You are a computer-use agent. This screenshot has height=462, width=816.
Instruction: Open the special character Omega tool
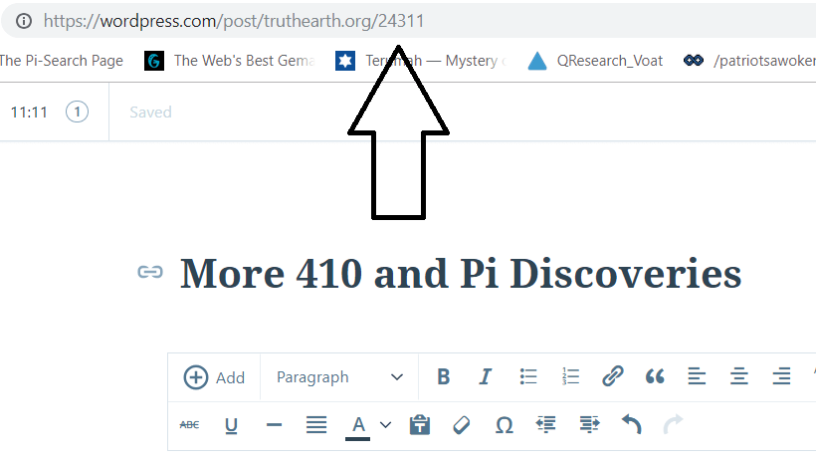pos(504,425)
